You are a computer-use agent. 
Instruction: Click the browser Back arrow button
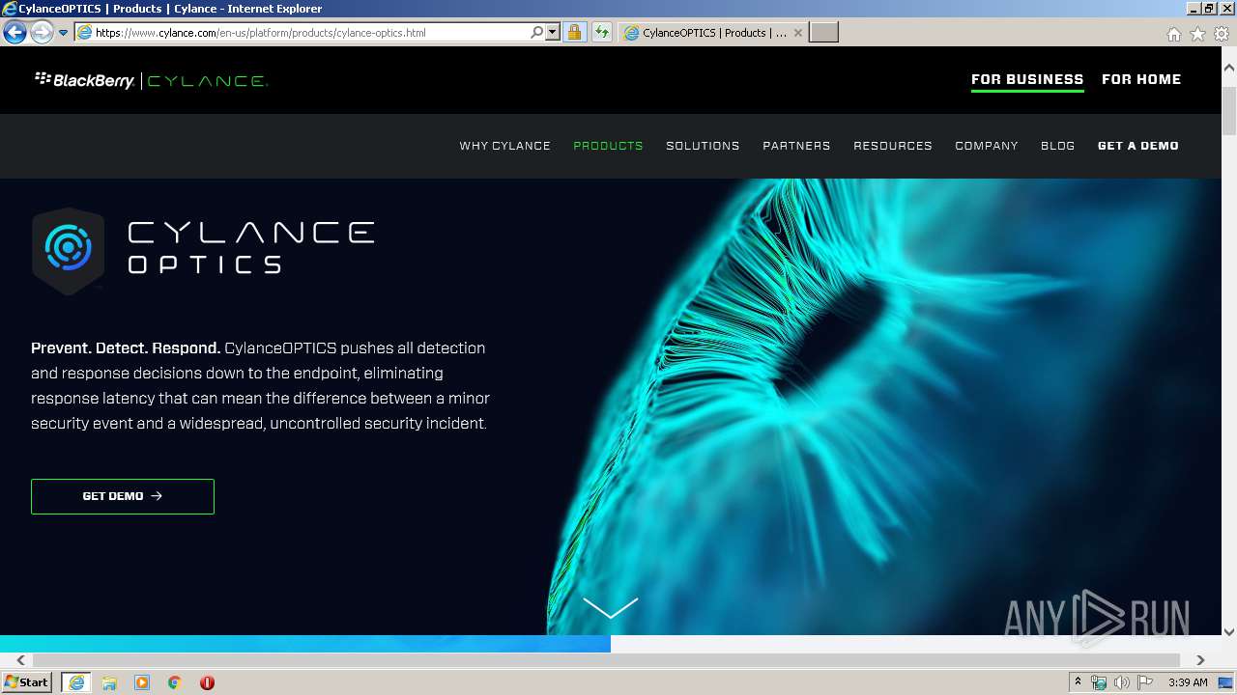tap(14, 32)
